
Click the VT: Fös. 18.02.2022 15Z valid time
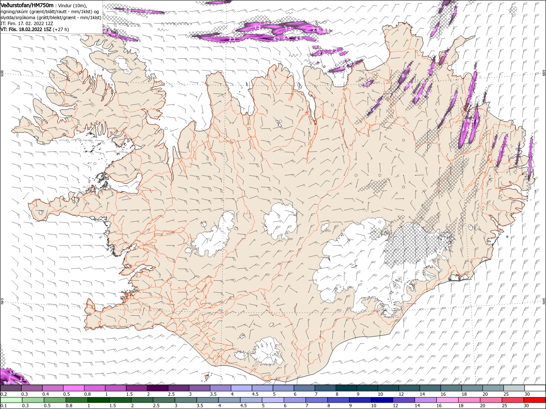pyautogui.click(x=25, y=29)
